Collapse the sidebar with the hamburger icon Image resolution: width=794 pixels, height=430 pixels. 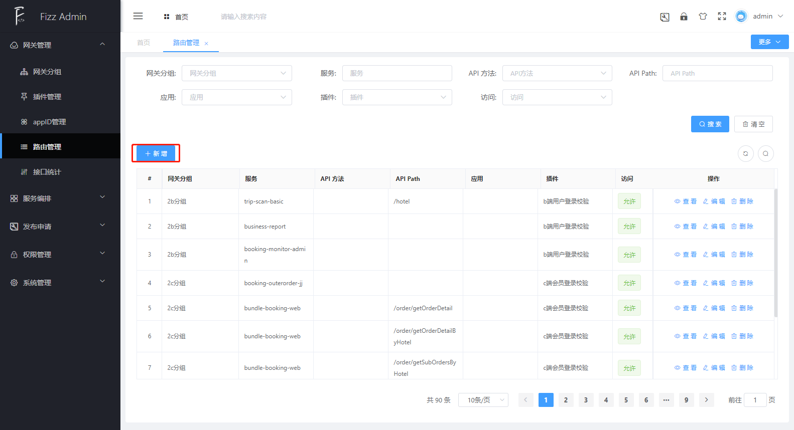(x=138, y=17)
